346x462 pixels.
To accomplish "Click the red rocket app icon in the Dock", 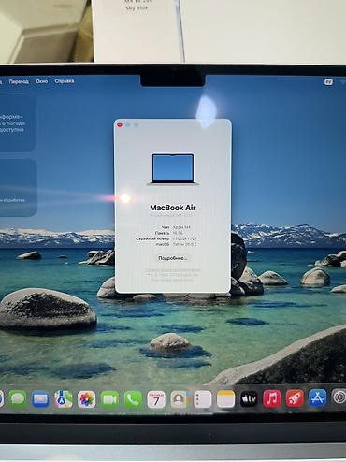I will tap(295, 398).
